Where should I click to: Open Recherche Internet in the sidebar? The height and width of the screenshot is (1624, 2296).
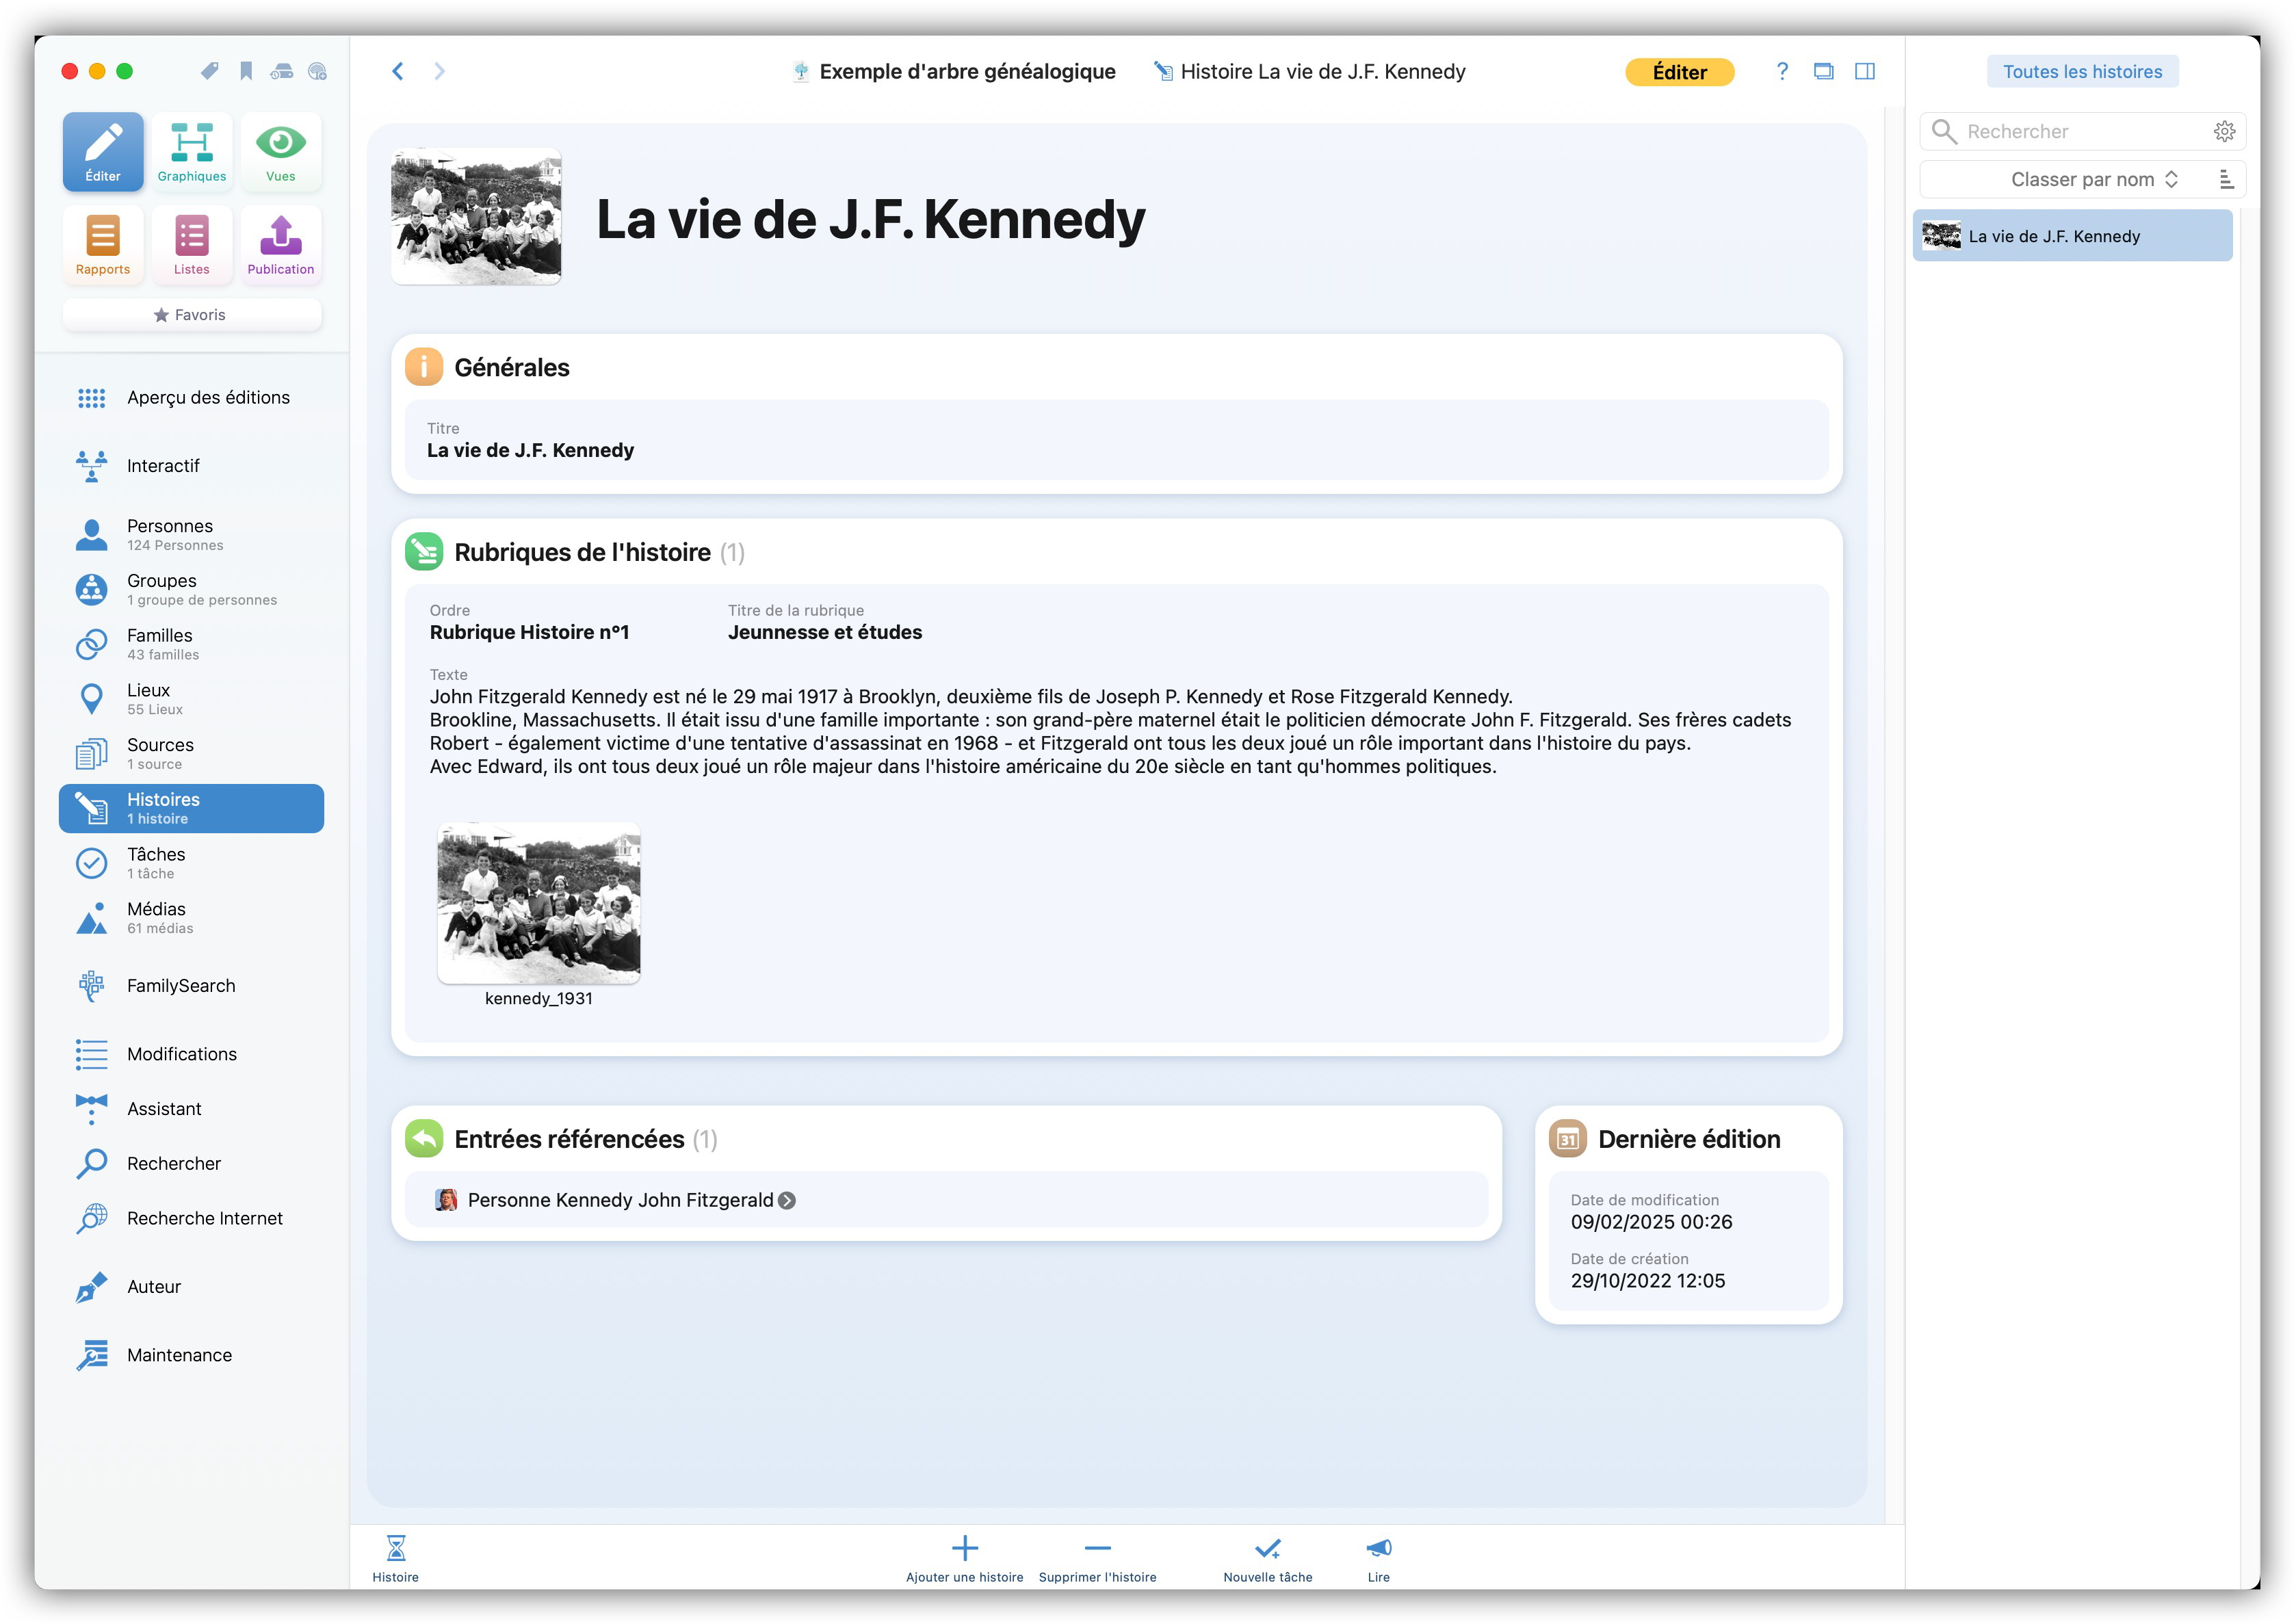click(192, 1219)
